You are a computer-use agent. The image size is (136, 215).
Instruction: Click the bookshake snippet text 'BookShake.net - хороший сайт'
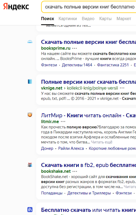tap(73, 177)
